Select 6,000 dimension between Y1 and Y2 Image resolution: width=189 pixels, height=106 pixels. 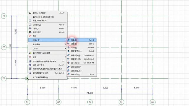[16, 63]
